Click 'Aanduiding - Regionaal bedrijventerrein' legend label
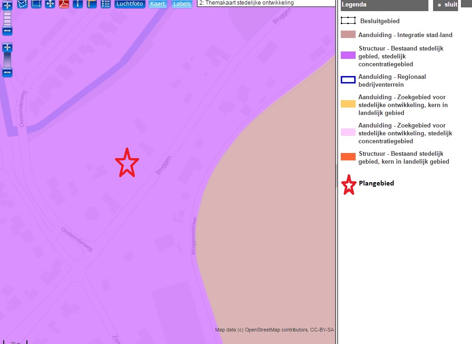The image size is (472, 344). [x=392, y=81]
